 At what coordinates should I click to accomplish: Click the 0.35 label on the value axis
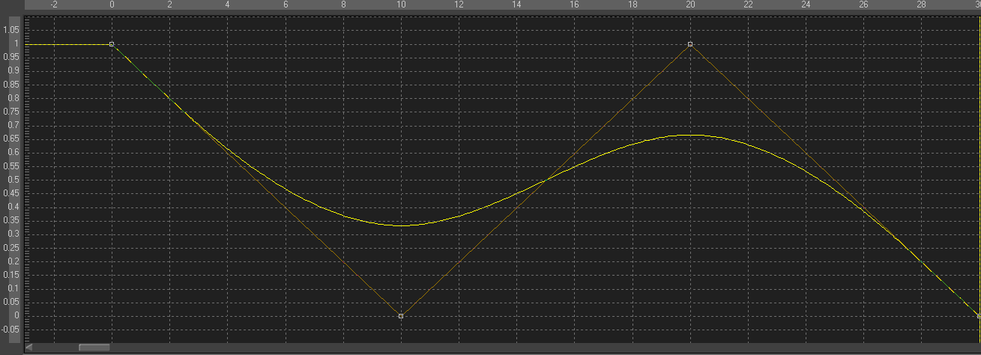tap(11, 220)
